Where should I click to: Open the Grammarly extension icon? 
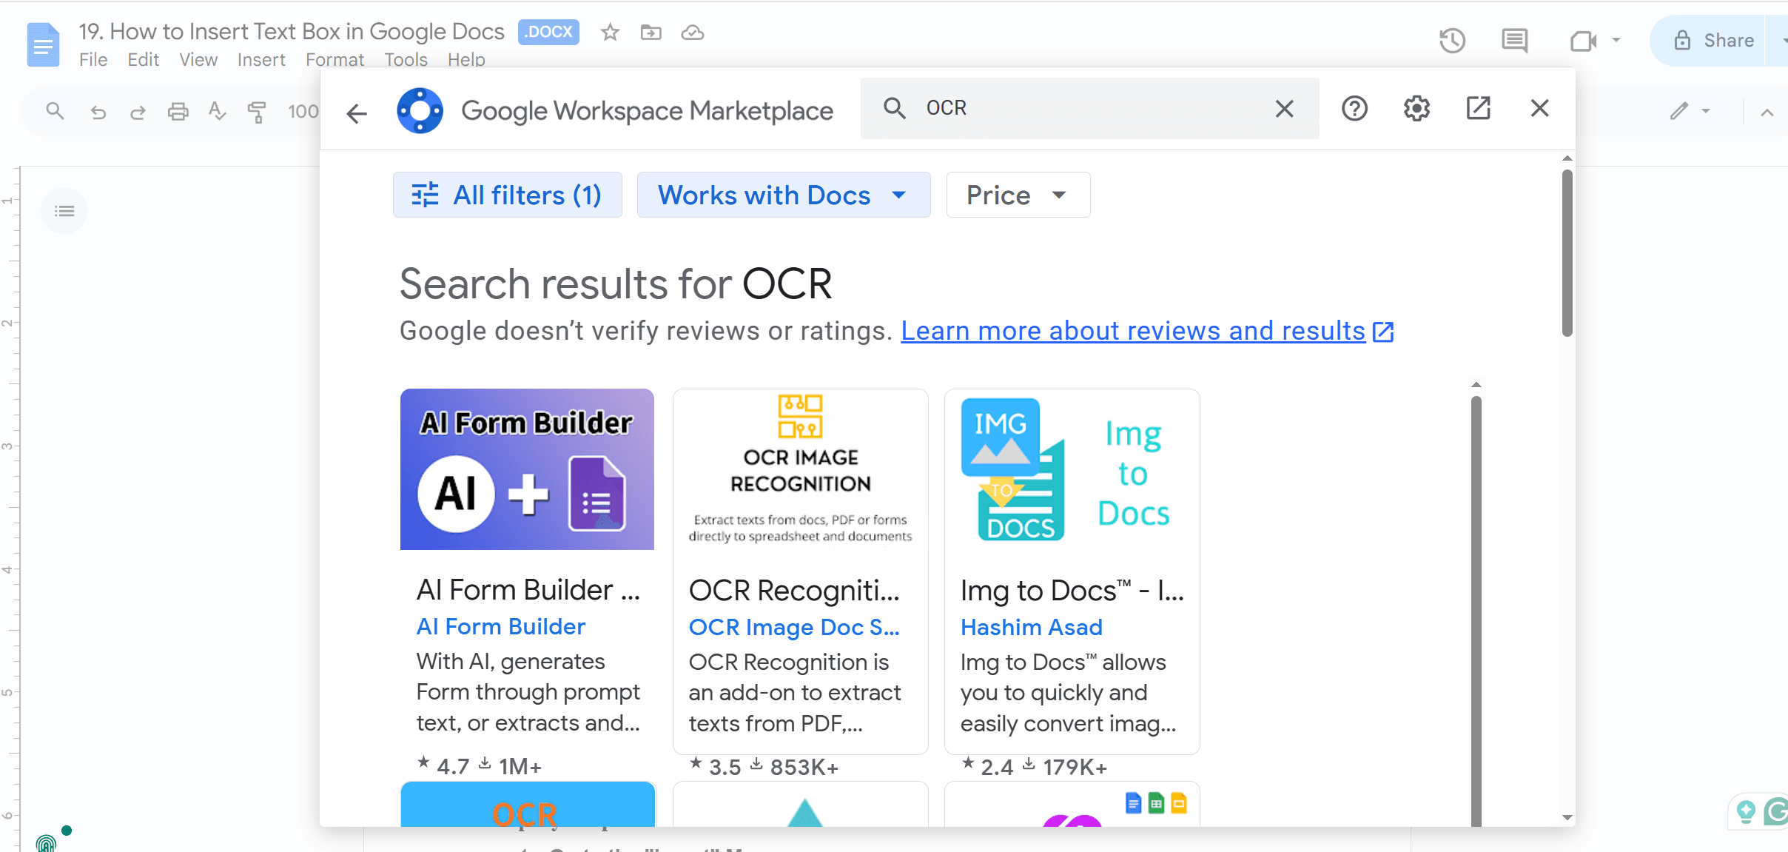pos(1776,812)
